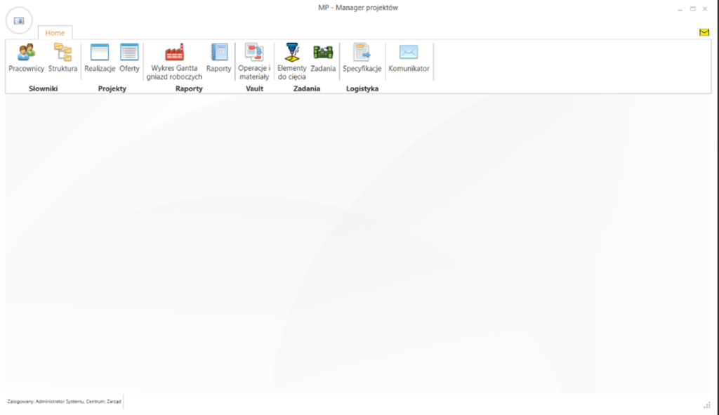The width and height of the screenshot is (719, 415).
Task: Minimize the Manager projektów window
Action: tap(680, 8)
